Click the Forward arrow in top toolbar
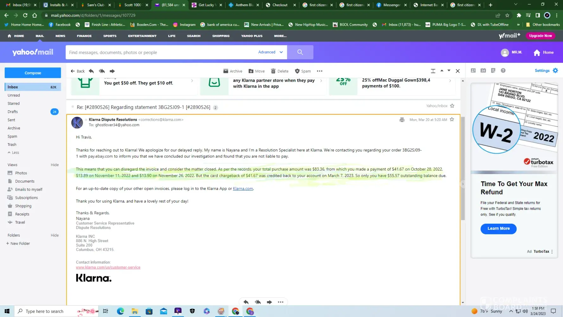 112,71
